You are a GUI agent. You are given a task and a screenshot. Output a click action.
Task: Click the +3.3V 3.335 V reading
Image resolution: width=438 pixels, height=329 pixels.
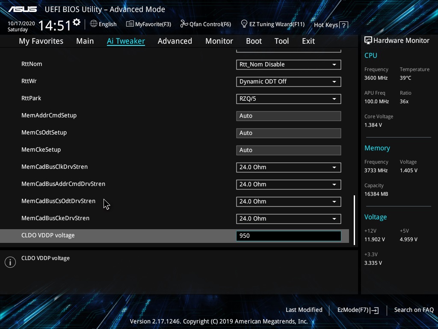click(x=373, y=263)
